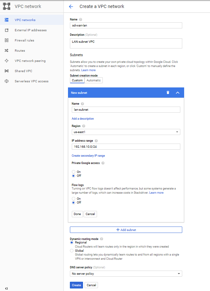Delete the new subnet using the trash icon
Screen dimensions: 210x291
pyautogui.click(x=168, y=93)
